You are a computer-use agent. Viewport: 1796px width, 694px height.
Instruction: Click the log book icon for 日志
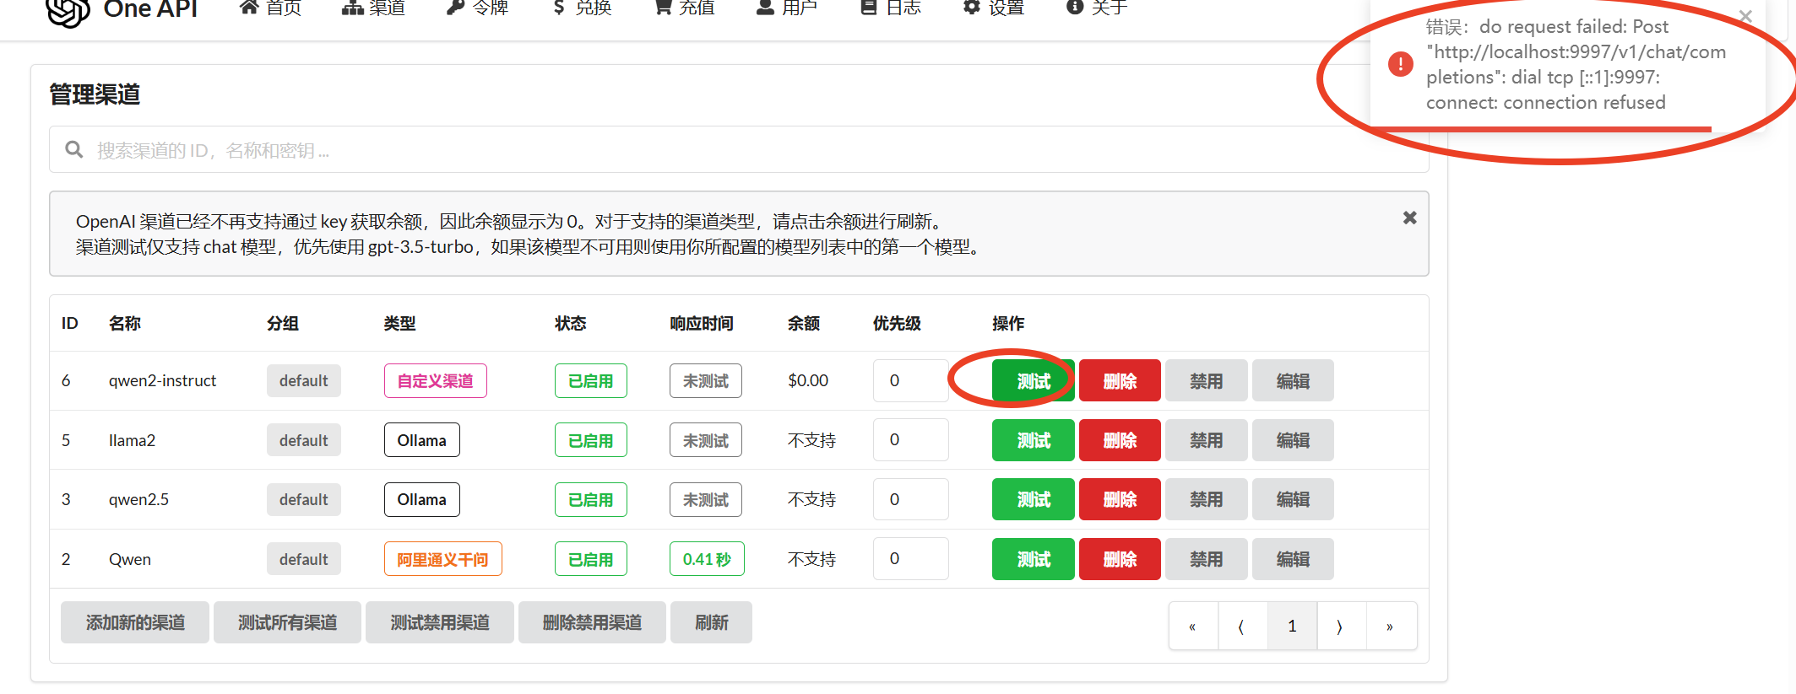(868, 8)
